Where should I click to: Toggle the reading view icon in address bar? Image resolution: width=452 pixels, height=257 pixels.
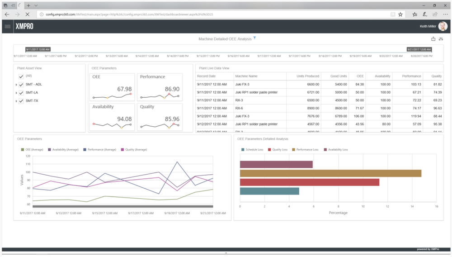point(393,14)
